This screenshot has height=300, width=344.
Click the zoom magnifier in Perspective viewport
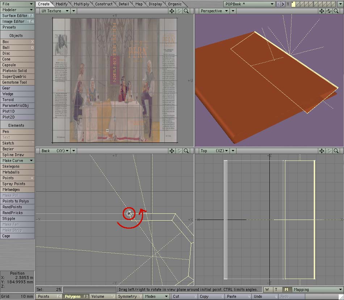pyautogui.click(x=336, y=11)
